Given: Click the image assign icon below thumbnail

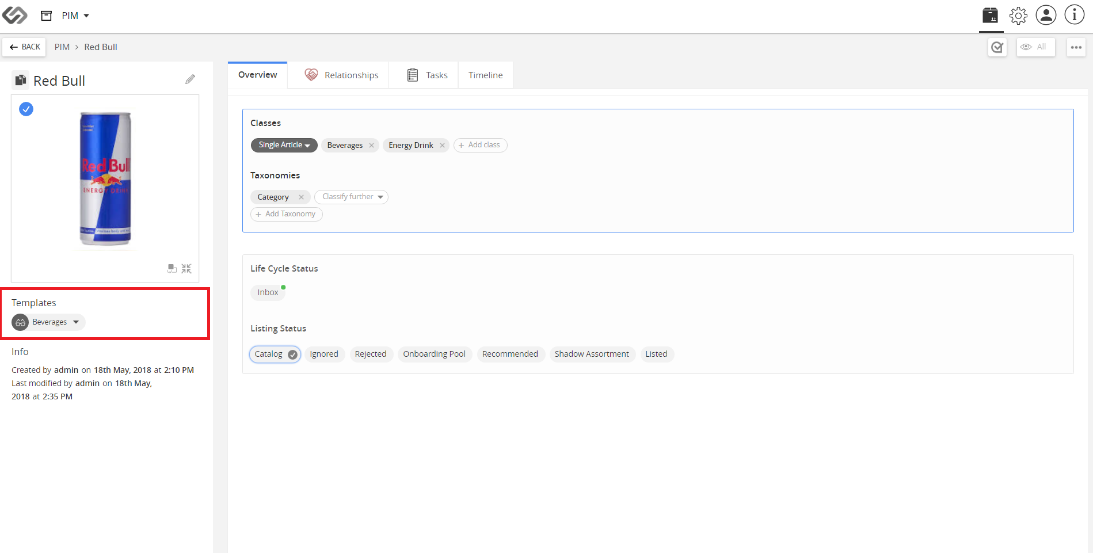Looking at the screenshot, I should point(172,269).
